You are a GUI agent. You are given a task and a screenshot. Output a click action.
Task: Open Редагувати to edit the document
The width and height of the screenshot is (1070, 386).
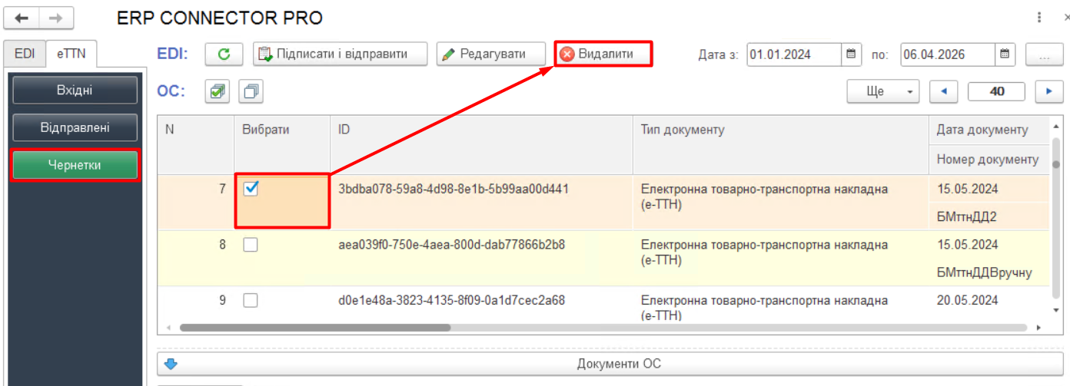(491, 54)
